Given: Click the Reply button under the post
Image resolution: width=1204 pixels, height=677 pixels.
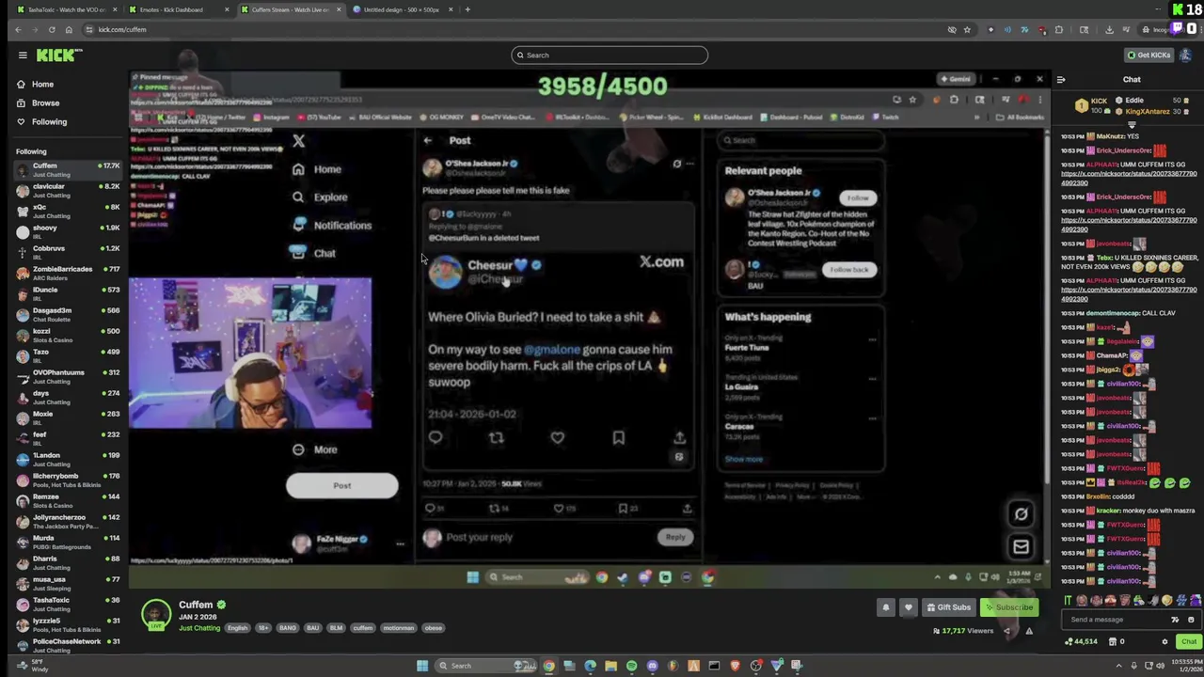Looking at the screenshot, I should pyautogui.click(x=675, y=537).
